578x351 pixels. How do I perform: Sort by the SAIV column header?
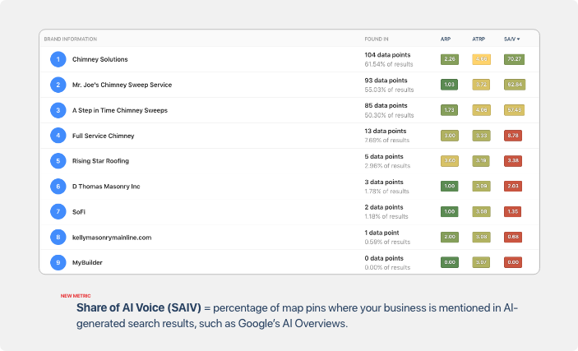pos(511,39)
